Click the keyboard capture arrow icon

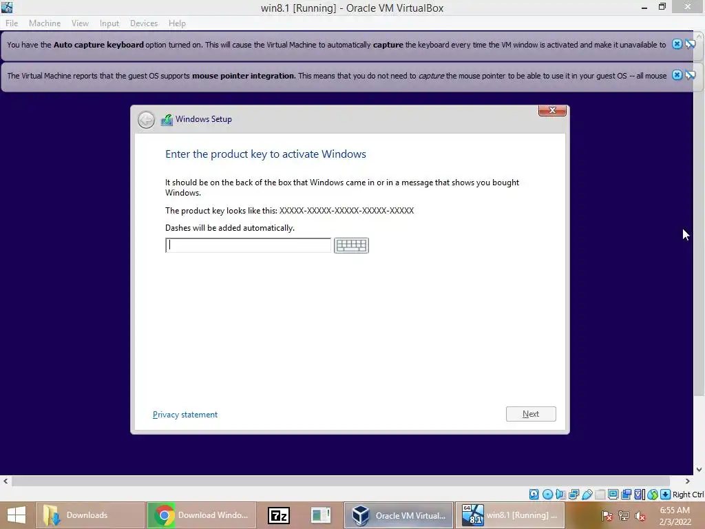666,495
